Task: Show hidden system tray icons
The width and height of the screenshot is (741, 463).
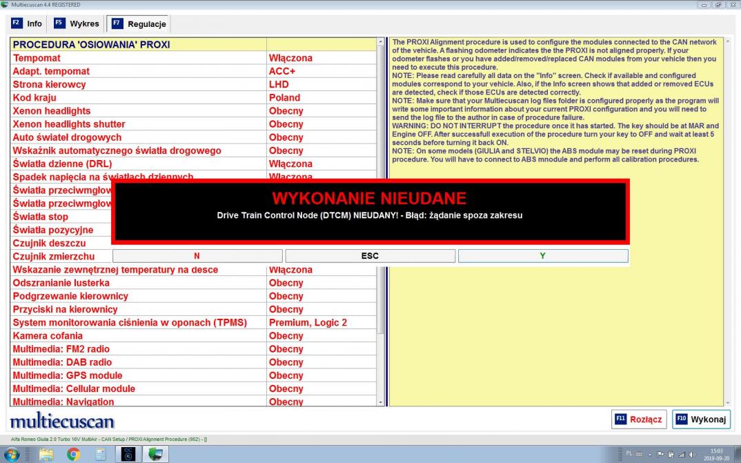Action: coord(650,454)
